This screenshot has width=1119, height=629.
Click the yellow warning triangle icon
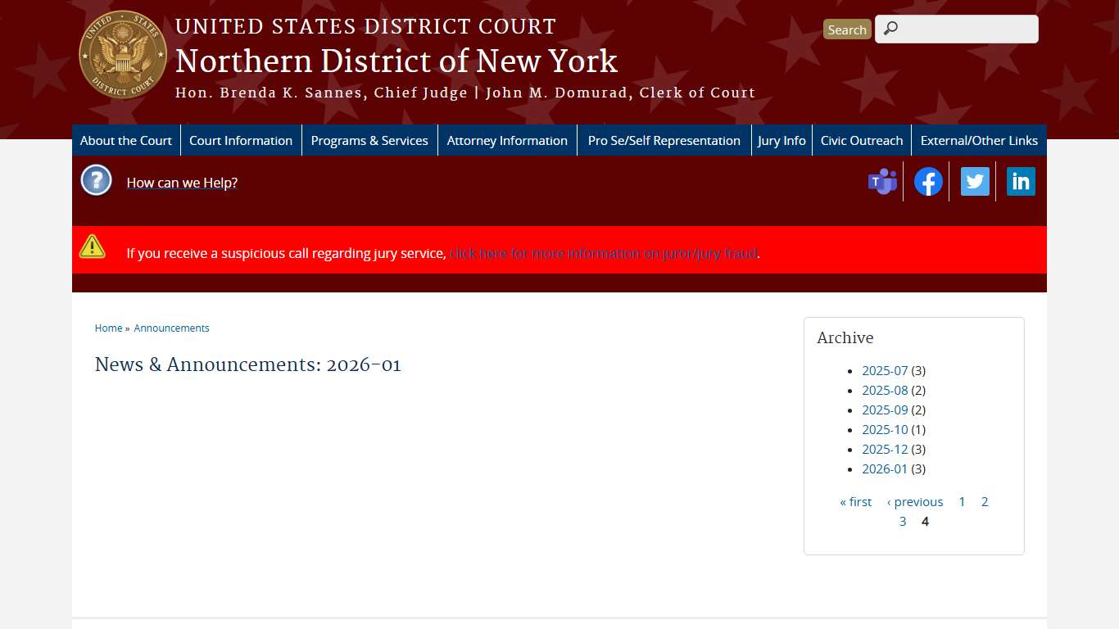(x=93, y=246)
